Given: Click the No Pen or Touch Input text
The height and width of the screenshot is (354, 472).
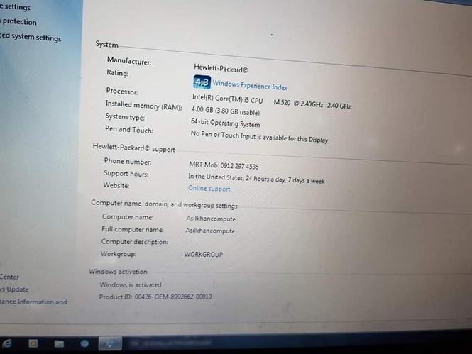Looking at the screenshot, I should tap(259, 136).
